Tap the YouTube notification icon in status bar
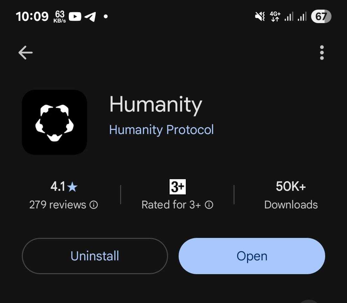 tap(75, 17)
